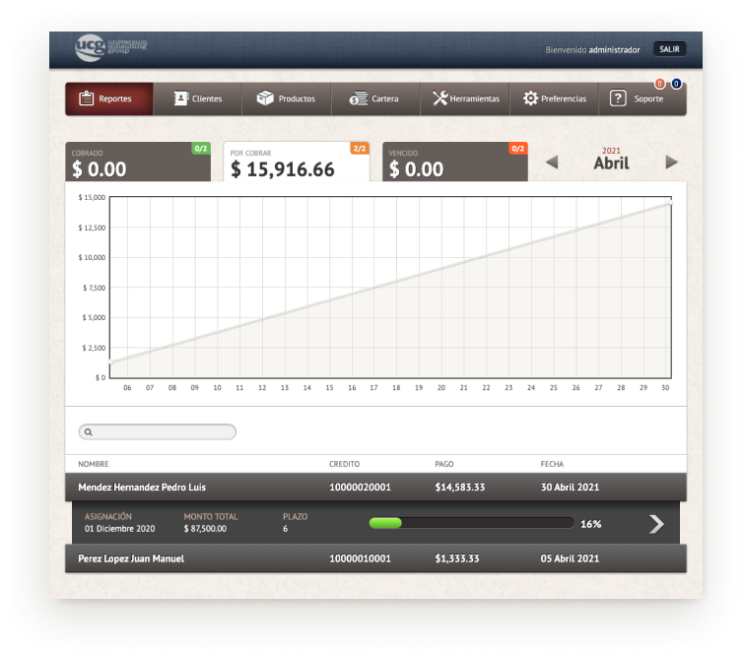Open credit details with right chevron arrow

click(x=656, y=524)
